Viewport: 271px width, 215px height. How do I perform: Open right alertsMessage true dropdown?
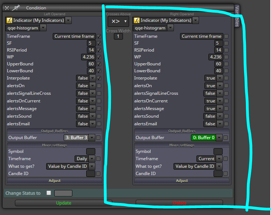coord(220,109)
